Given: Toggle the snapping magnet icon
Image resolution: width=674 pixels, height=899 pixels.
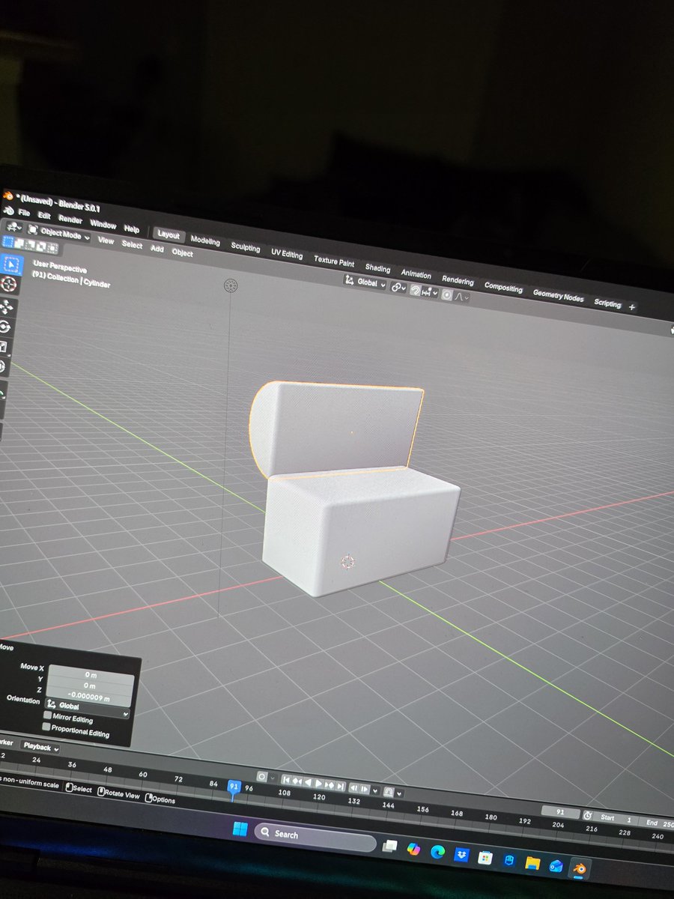Looking at the screenshot, I should coord(416,290).
